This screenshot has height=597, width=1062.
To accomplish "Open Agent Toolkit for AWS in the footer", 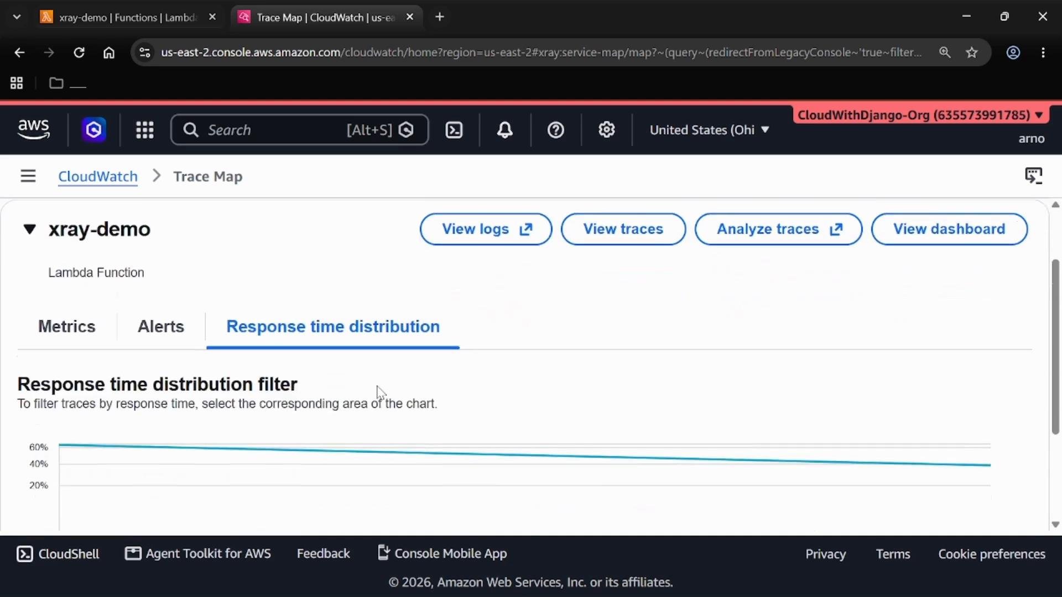I will pos(198,554).
